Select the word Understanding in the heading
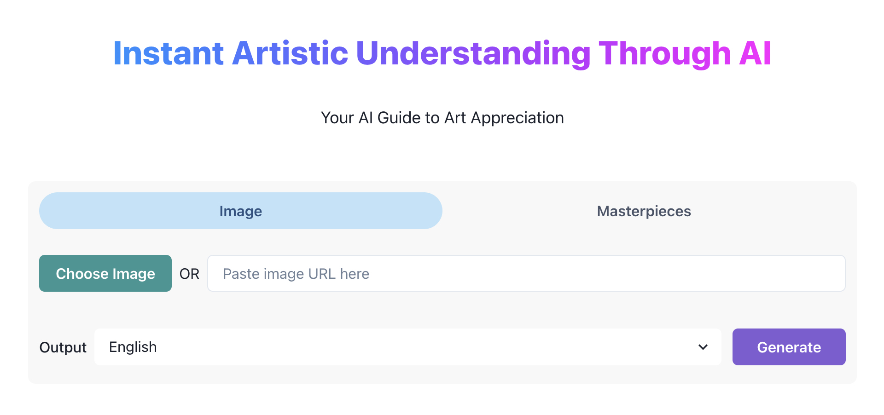Viewport: 884px width, 415px height. [x=473, y=53]
